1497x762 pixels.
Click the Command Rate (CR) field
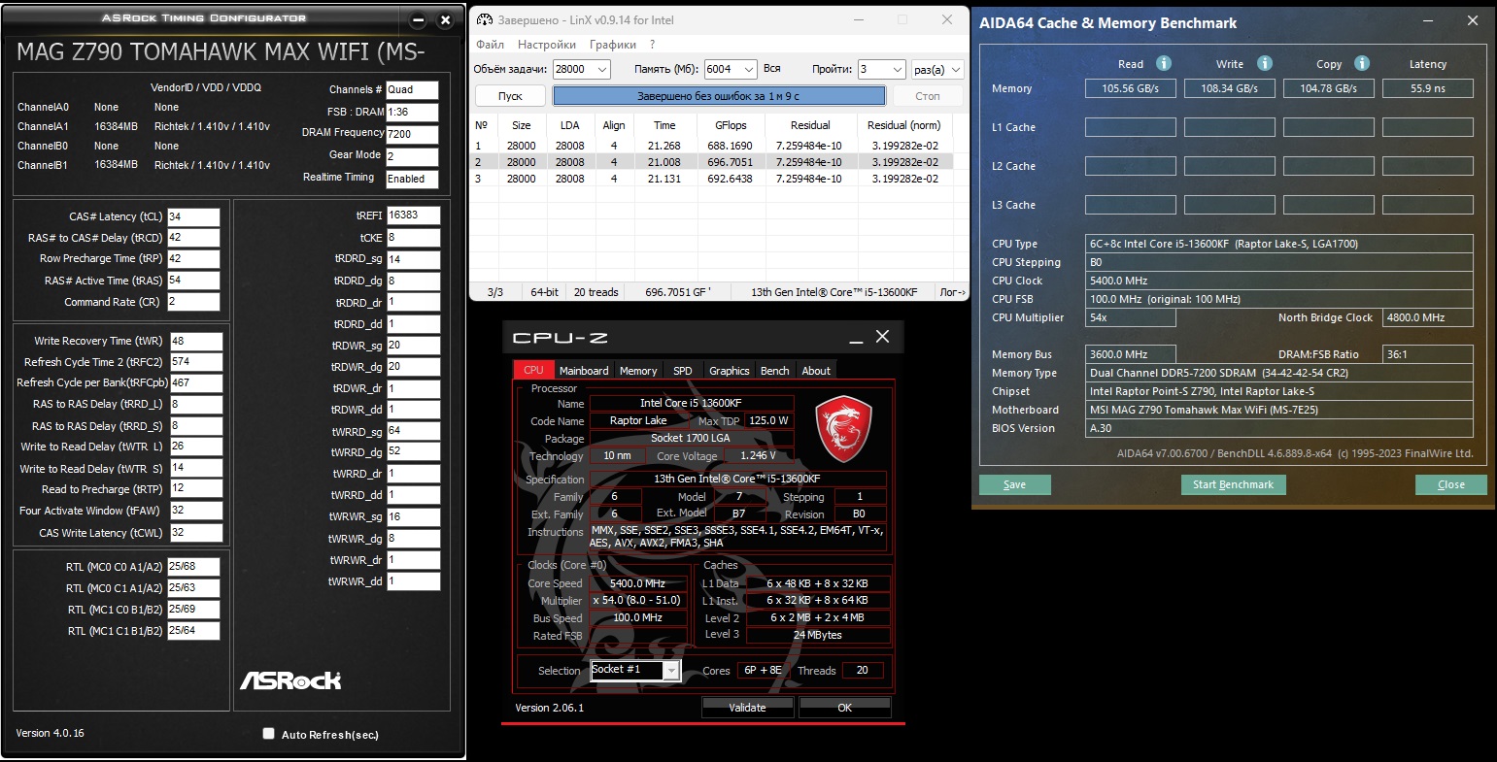(x=193, y=302)
